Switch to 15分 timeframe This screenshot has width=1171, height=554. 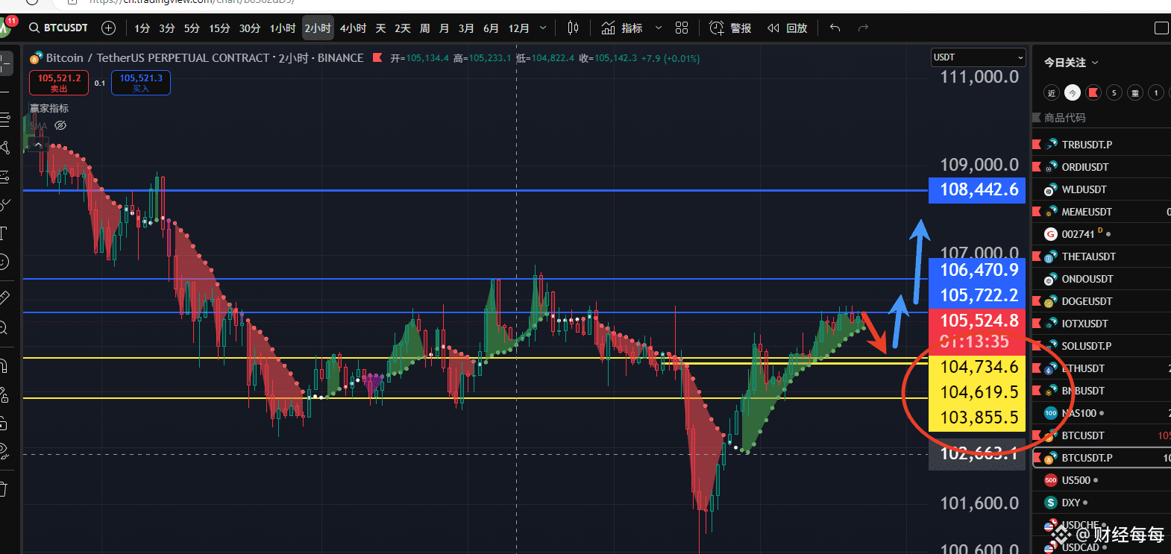pyautogui.click(x=219, y=28)
